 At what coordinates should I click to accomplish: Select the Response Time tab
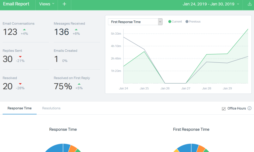(x=20, y=108)
